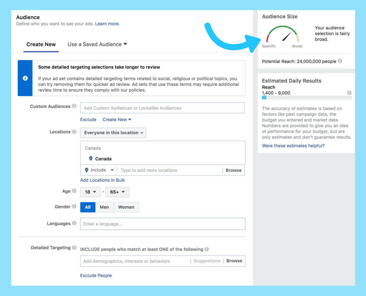Image resolution: width=366 pixels, height=296 pixels.
Task: Click the gray Canada country header
Action: pyautogui.click(x=93, y=148)
